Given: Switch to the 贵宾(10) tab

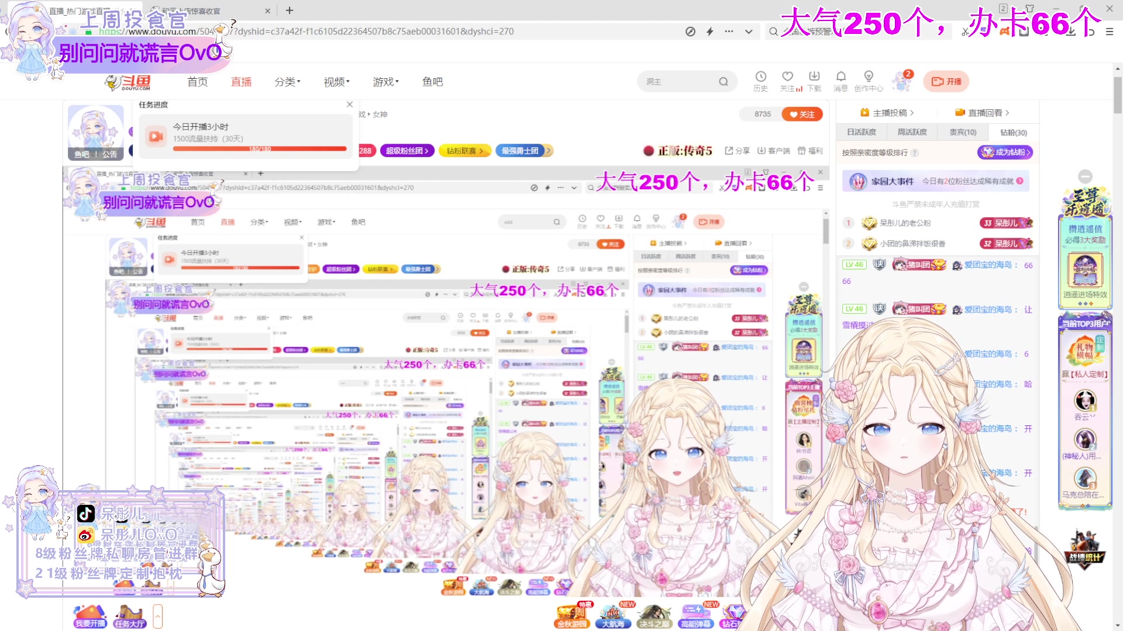Looking at the screenshot, I should coord(963,132).
